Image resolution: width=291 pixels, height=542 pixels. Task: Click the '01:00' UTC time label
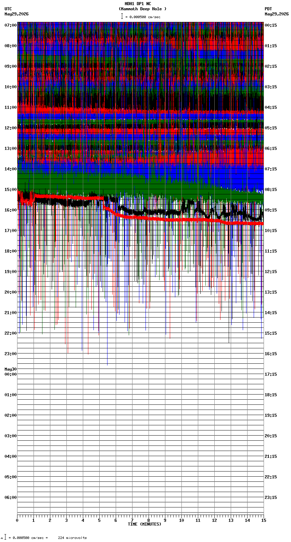click(11, 395)
